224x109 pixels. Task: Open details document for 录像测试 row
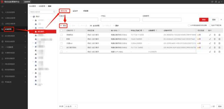tap(219, 35)
